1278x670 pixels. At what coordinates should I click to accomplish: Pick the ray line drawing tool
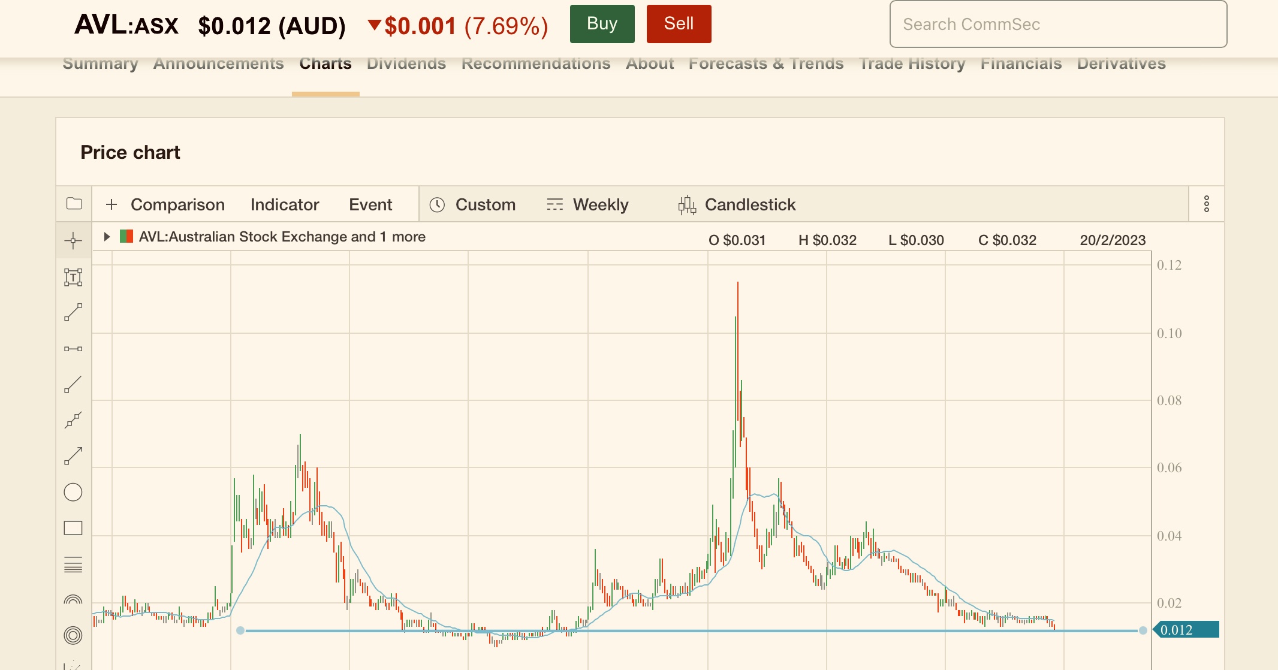click(73, 384)
